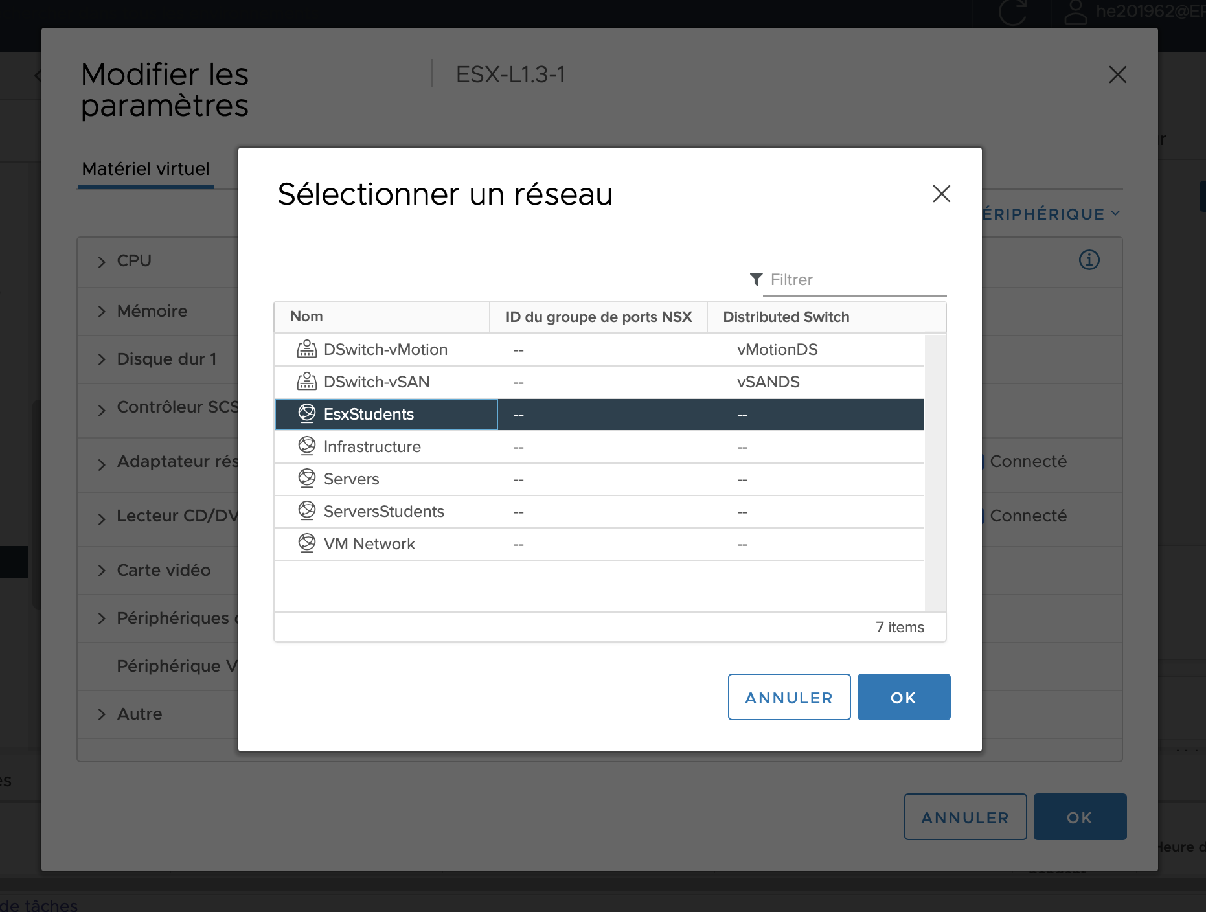Close the Sélectionner un réseau dialog

click(941, 194)
